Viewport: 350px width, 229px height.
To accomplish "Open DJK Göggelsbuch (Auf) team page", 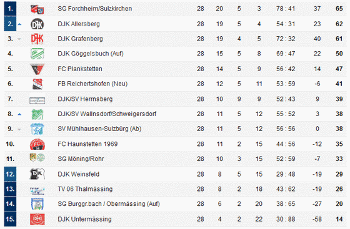I will coord(91,54).
